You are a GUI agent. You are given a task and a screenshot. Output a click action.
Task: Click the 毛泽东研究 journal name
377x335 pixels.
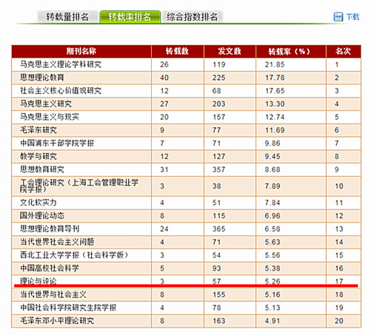coord(39,130)
